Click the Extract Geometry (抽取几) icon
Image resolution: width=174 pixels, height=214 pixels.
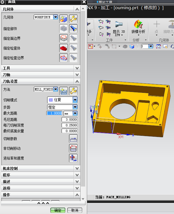[171, 24]
